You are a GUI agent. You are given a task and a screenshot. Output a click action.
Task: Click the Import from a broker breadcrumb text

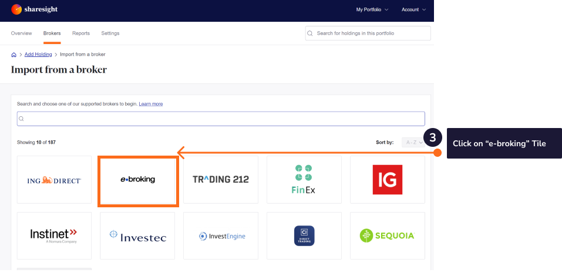(x=82, y=55)
